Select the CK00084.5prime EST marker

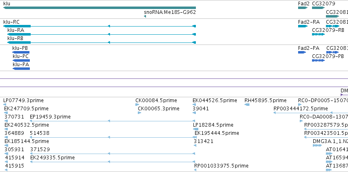[137, 105]
